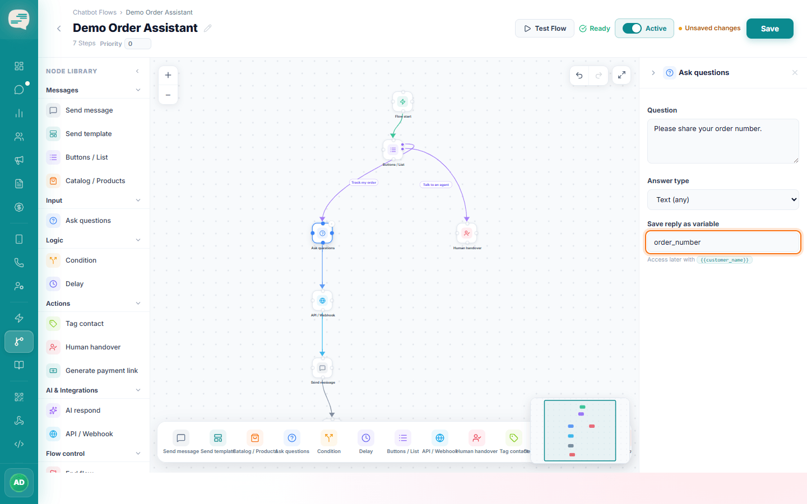Select the Human handover node on canvas

pos(467,233)
